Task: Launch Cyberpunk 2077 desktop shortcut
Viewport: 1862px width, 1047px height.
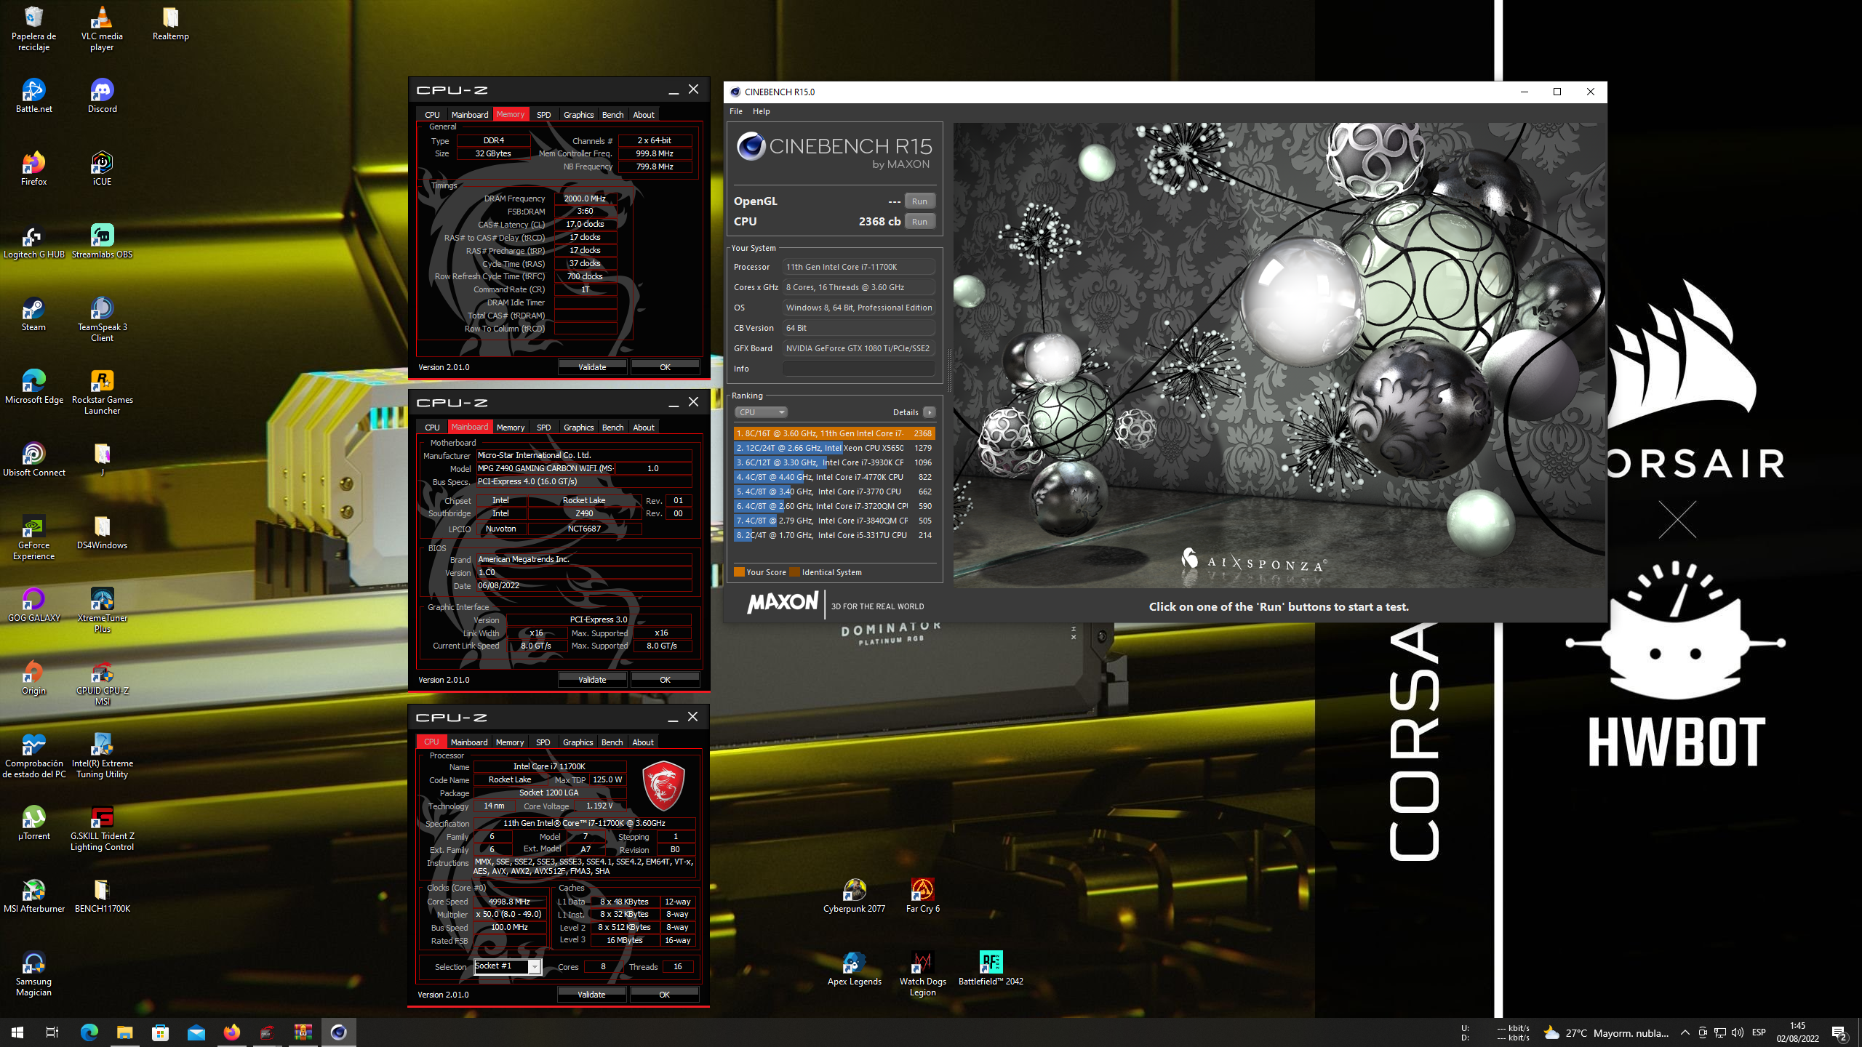Action: tap(854, 895)
